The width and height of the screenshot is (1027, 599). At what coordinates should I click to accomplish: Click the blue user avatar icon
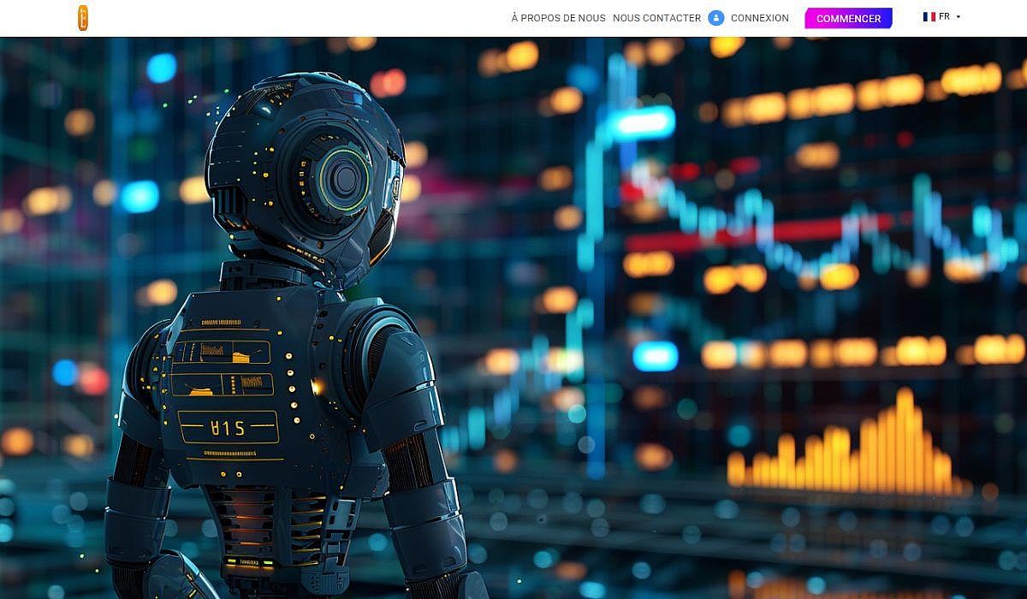(716, 18)
